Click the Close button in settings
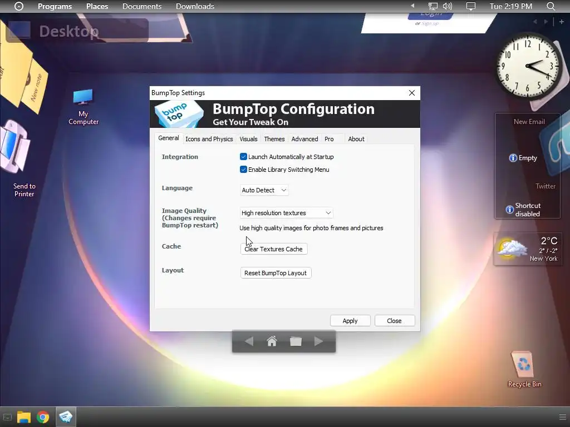570x427 pixels. click(x=395, y=321)
